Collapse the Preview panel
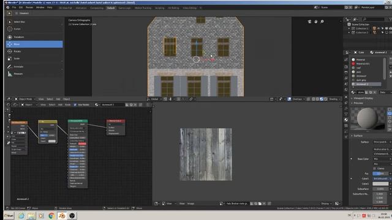 352,103
